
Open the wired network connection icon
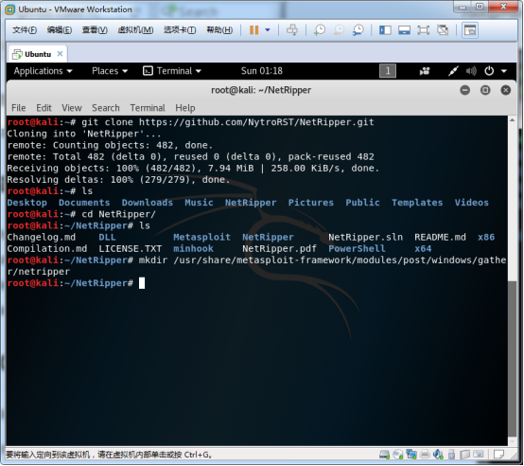coord(453,71)
